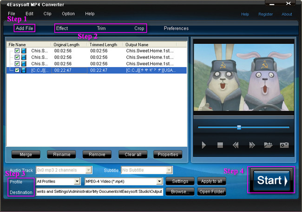302x212 pixels.
Task: Stop the video preview playback
Action: click(220, 145)
